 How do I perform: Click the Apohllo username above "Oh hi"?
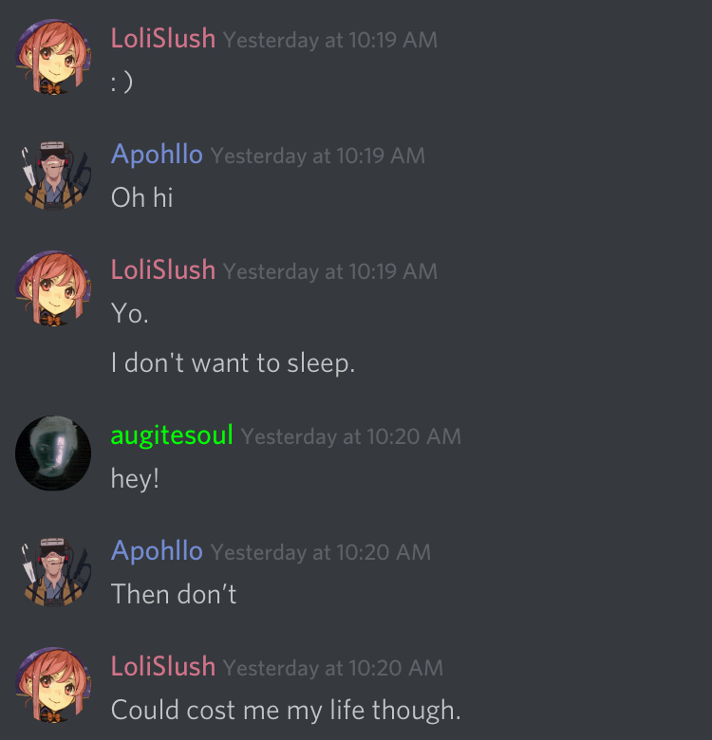pyautogui.click(x=157, y=155)
